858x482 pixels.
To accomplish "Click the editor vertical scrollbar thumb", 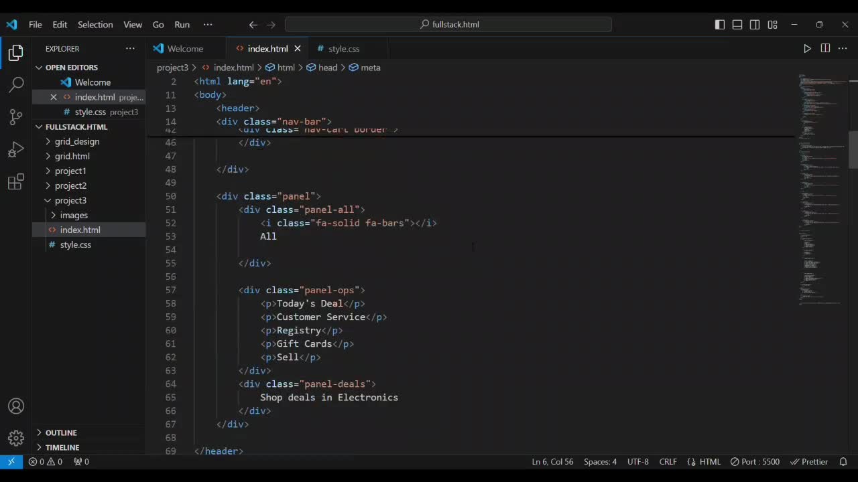I will [x=853, y=149].
